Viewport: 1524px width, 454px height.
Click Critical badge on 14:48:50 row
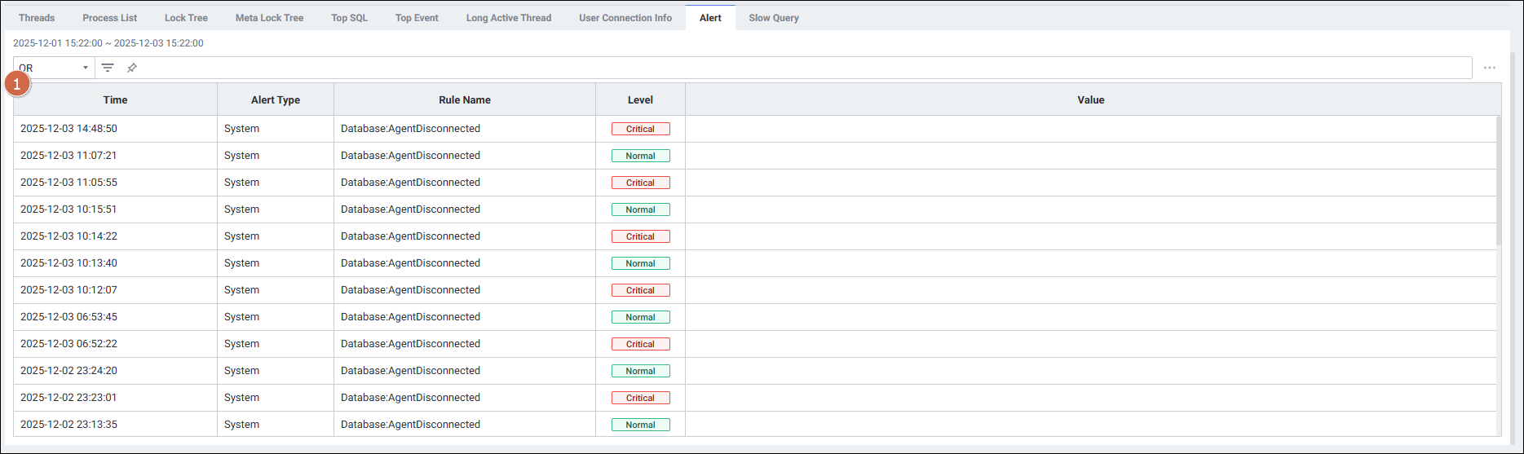coord(640,129)
